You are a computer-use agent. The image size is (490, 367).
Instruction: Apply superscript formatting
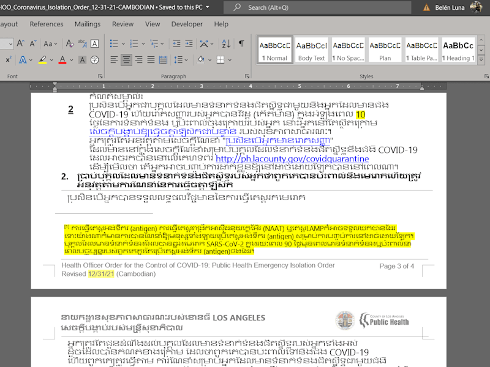click(x=9, y=59)
